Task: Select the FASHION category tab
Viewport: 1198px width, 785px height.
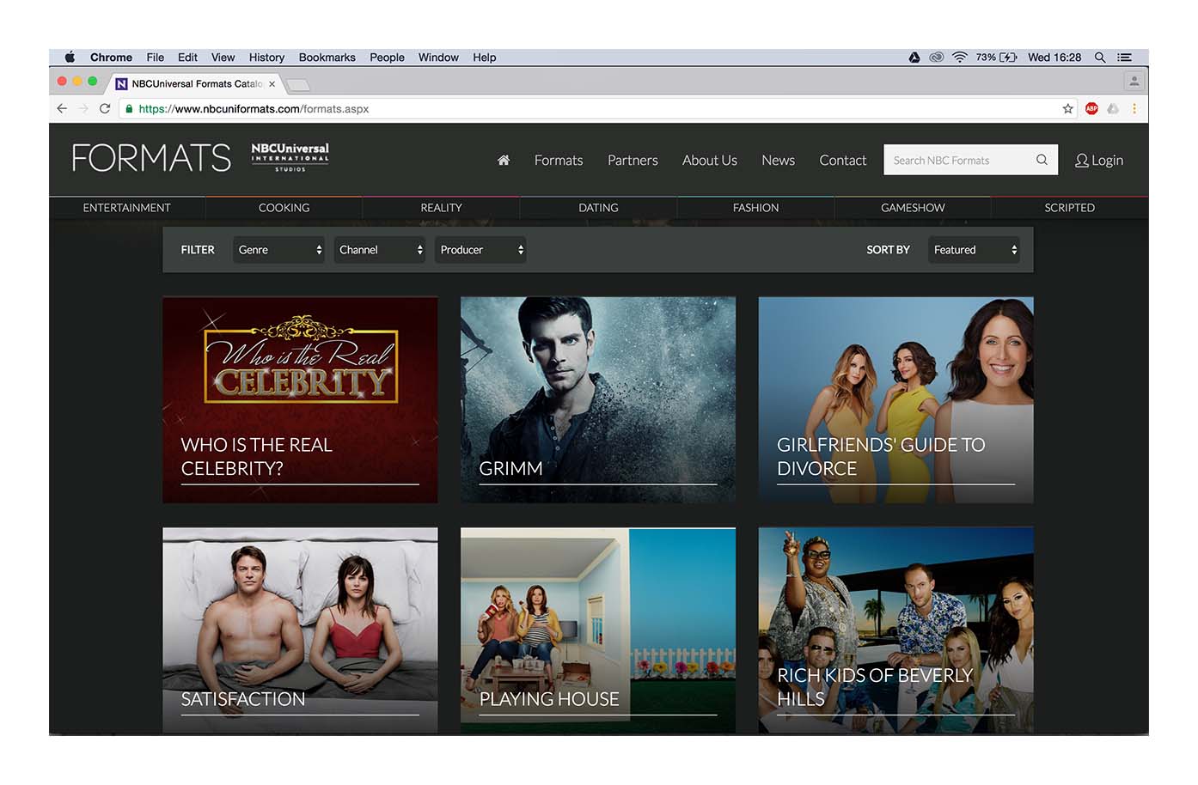Action: pyautogui.click(x=755, y=208)
